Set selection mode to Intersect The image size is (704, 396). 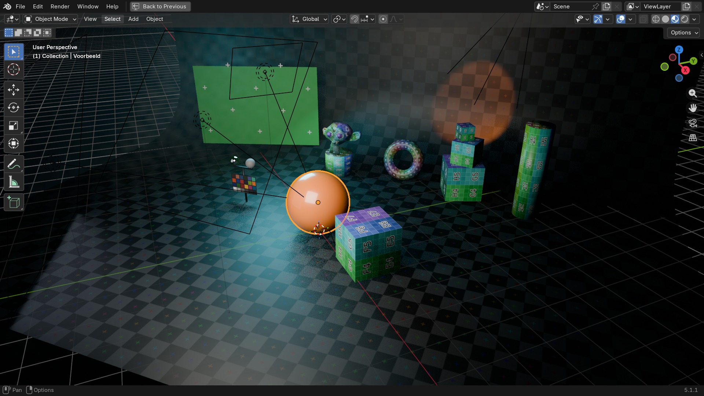(47, 33)
